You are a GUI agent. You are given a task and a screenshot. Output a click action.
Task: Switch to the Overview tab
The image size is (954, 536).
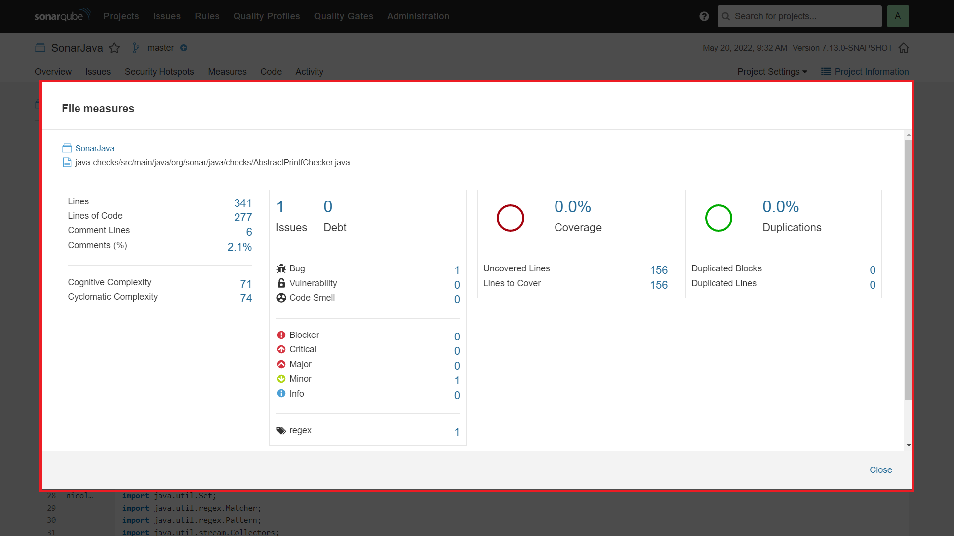[x=53, y=72]
